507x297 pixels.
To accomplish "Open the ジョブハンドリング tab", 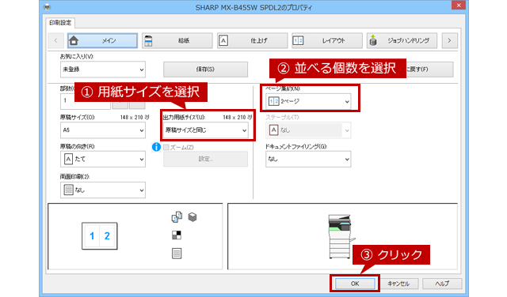I will 402,40.
